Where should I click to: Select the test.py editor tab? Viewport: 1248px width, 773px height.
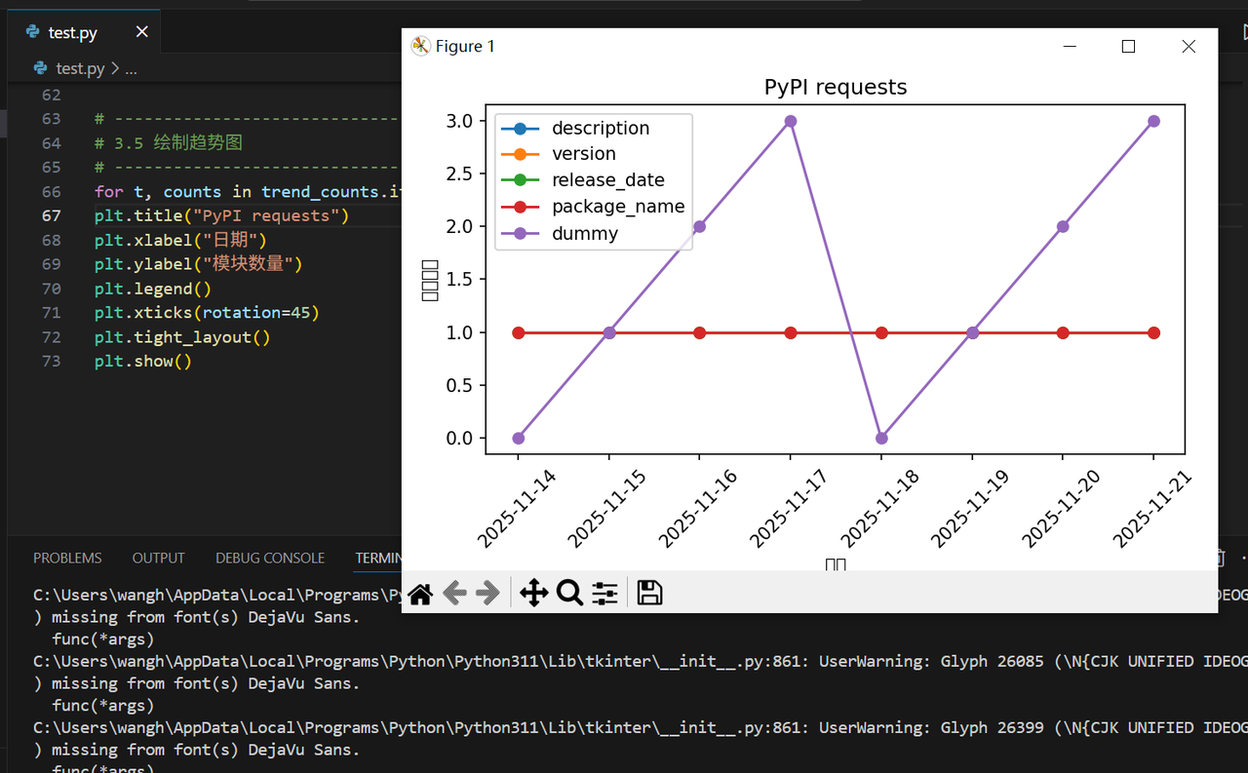[73, 33]
